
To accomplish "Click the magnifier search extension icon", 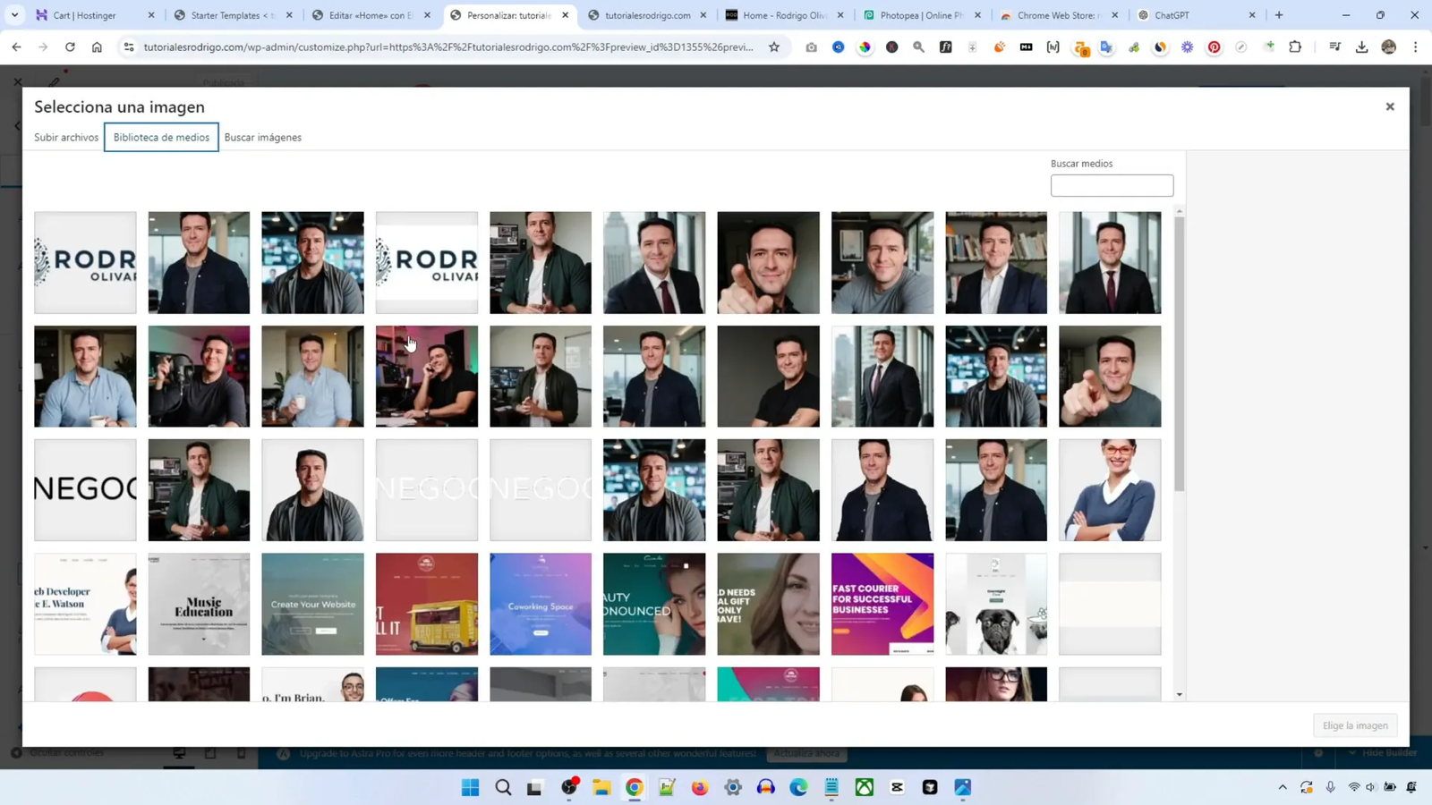I will point(918,47).
